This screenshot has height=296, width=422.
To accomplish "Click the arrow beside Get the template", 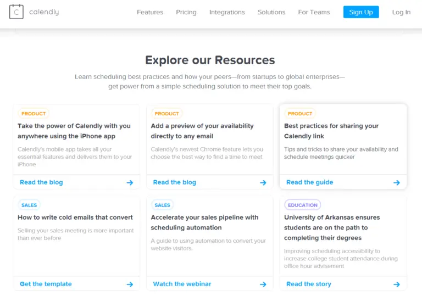I will tap(130, 284).
